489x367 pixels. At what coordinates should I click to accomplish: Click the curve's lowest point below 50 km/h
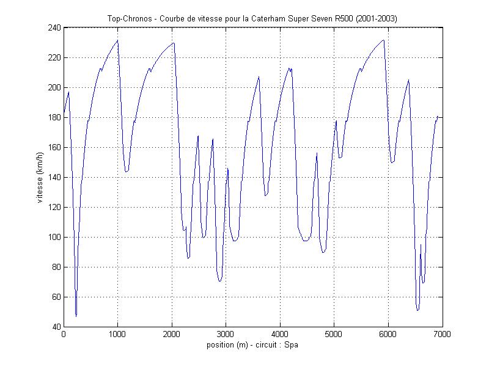pyautogui.click(x=76, y=316)
